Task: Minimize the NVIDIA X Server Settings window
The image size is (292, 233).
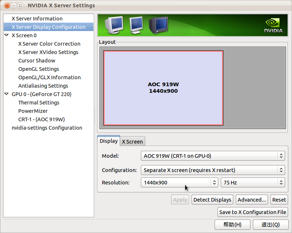Action: 14,5
